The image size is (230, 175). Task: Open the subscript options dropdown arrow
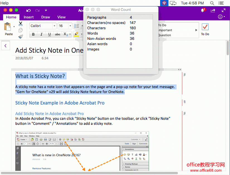70,34
